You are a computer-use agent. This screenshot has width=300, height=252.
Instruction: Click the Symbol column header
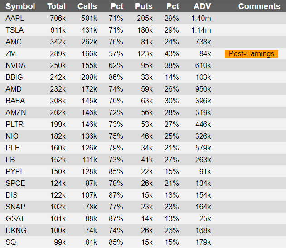coord(20,6)
